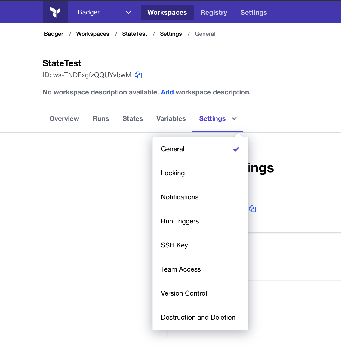Open SSH Key settings
The image size is (341, 353).
click(x=174, y=245)
